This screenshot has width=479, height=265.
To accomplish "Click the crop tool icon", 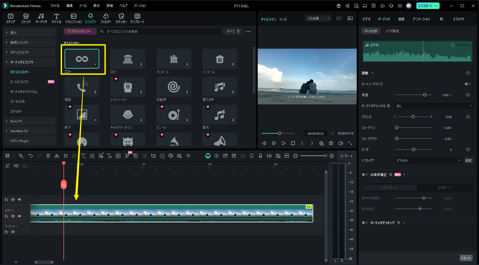I will [x=66, y=156].
